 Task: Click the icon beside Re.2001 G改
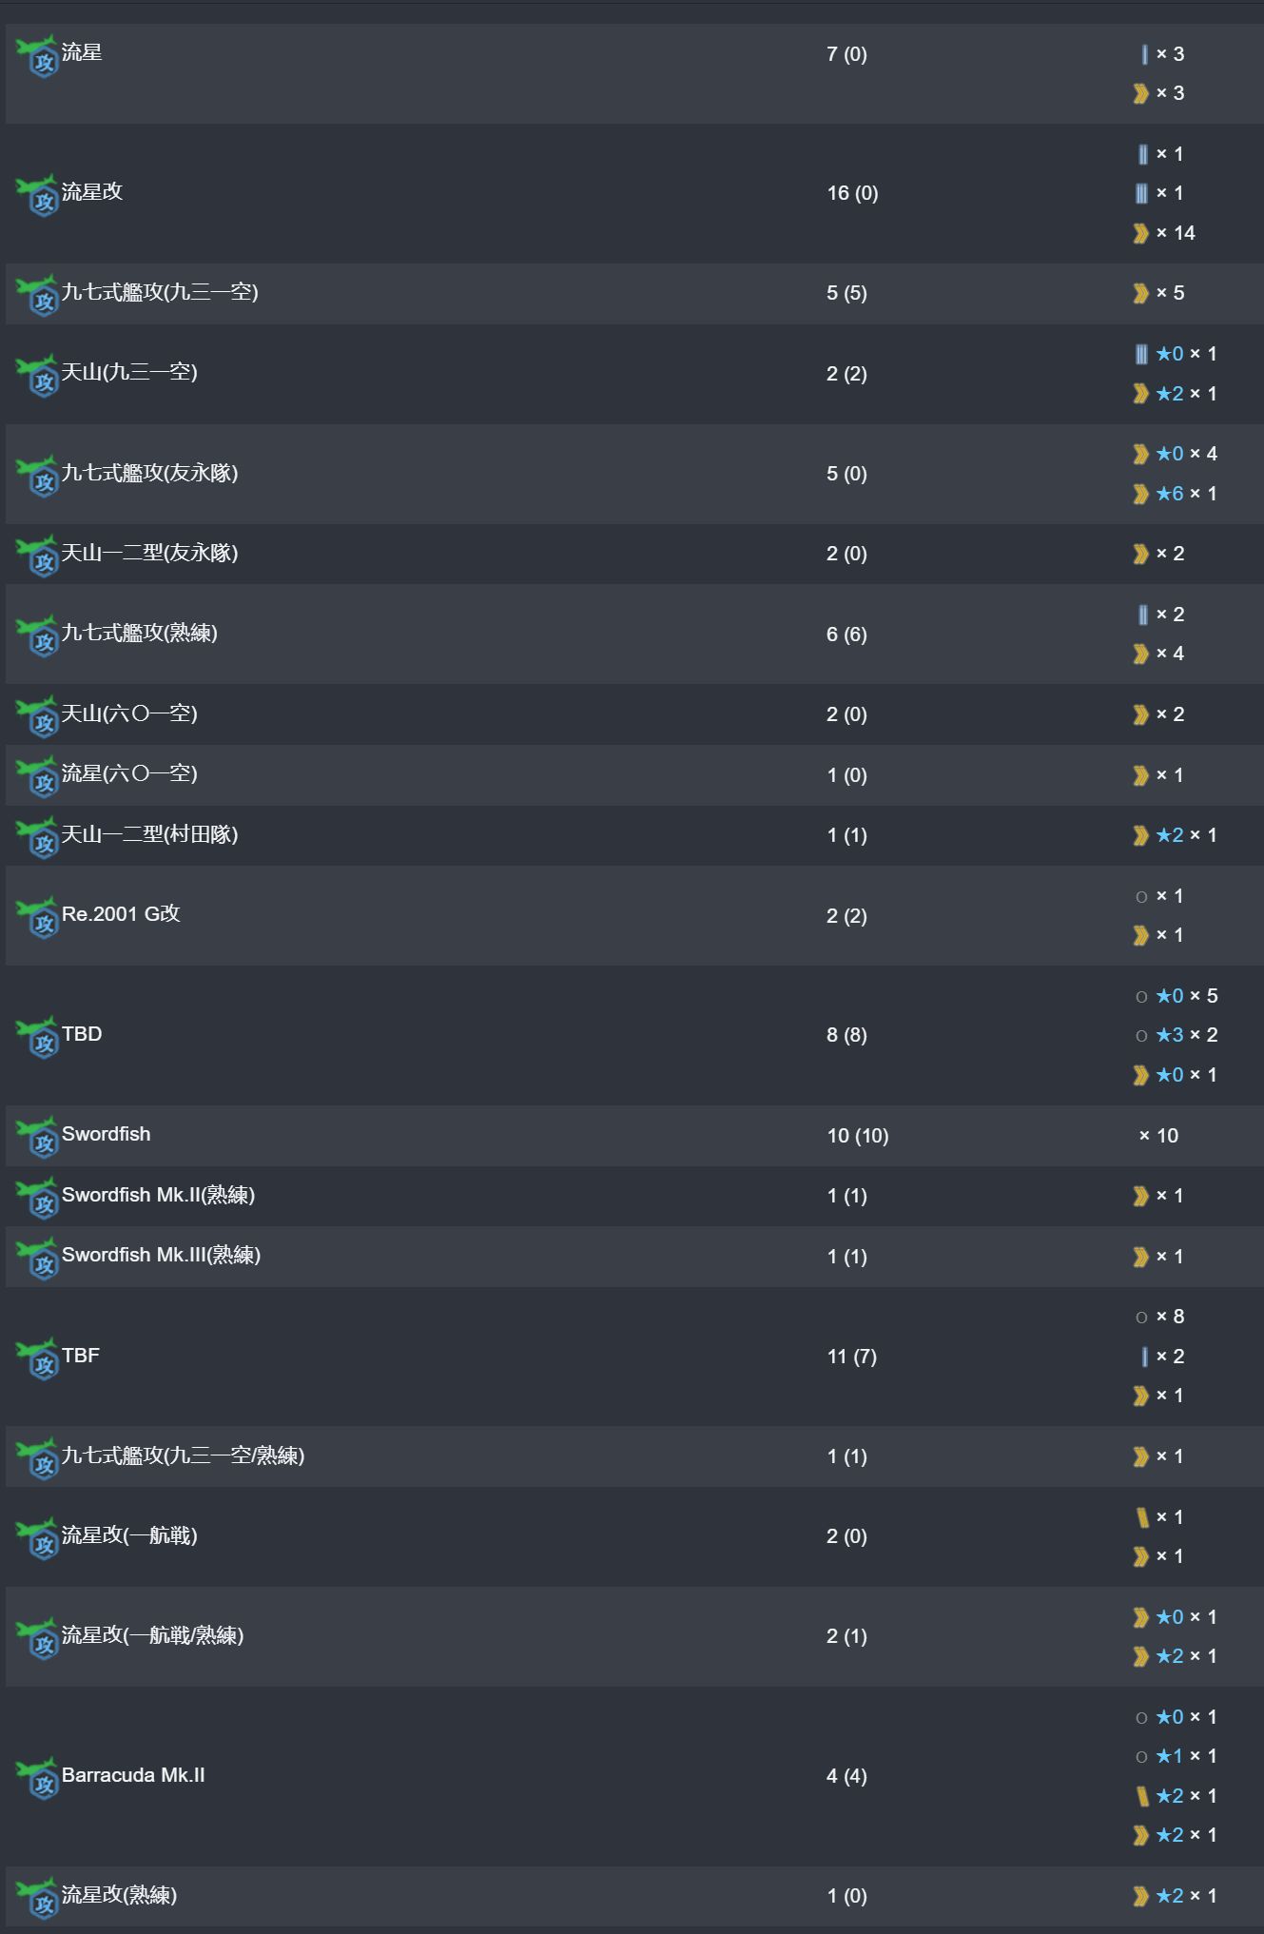coord(38,918)
